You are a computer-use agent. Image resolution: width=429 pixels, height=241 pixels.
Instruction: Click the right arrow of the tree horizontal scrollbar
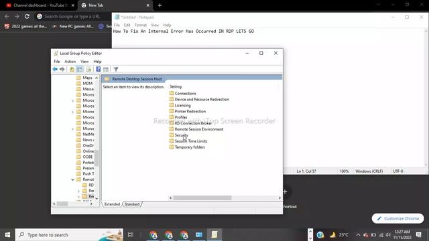coord(91,204)
